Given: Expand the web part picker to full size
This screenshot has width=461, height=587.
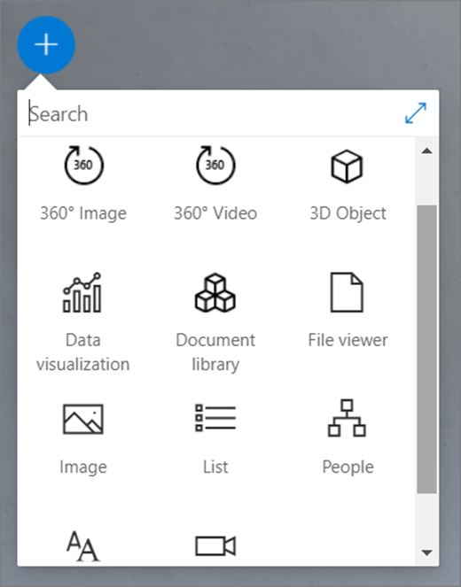Looking at the screenshot, I should [x=416, y=113].
